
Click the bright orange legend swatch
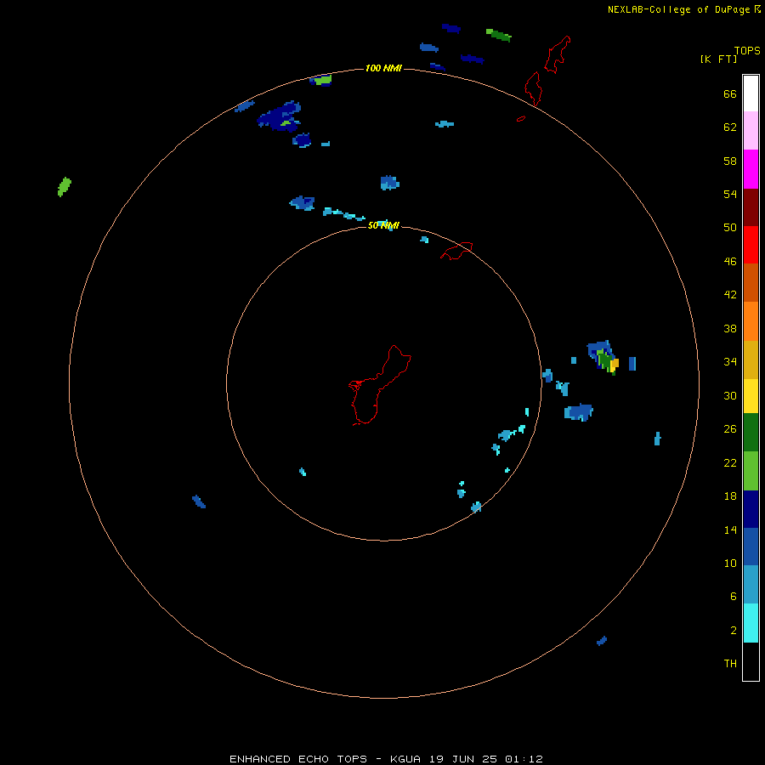[x=751, y=321]
